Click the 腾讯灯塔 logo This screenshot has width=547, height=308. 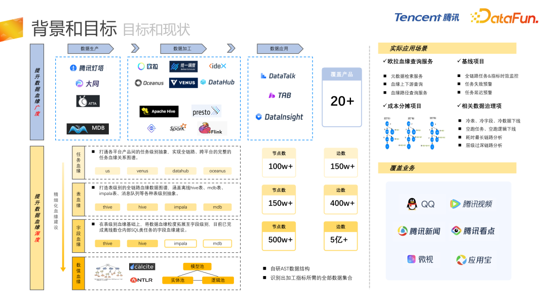(87, 68)
